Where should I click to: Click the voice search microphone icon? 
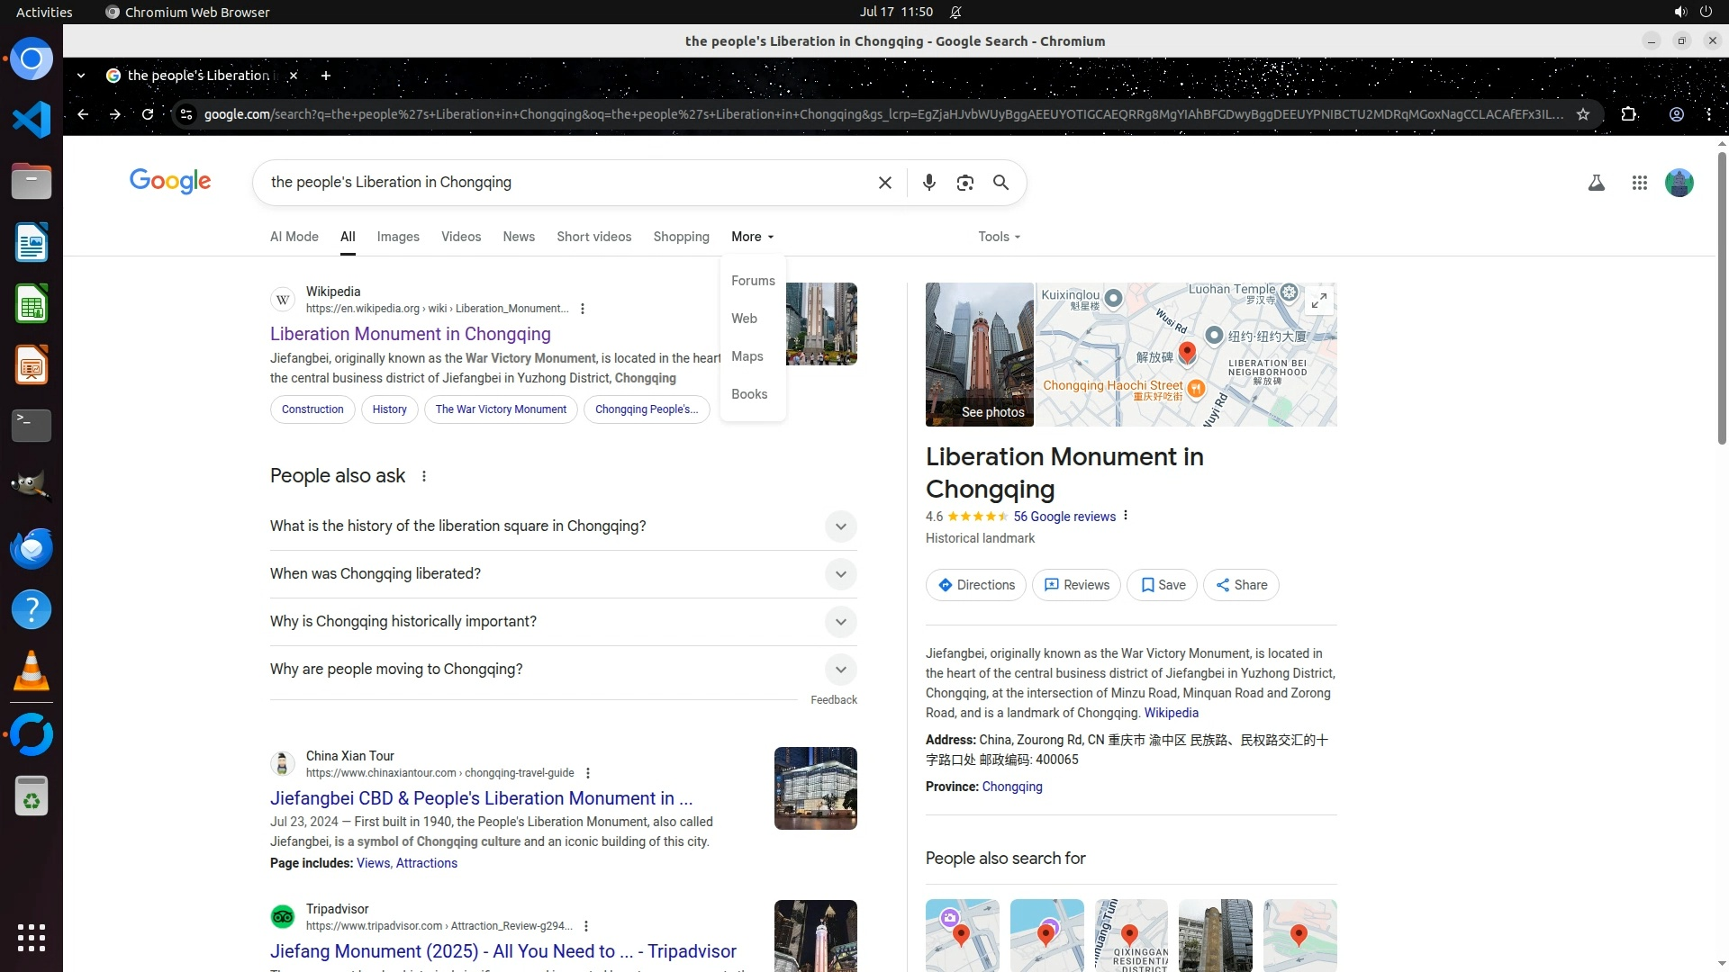point(928,183)
